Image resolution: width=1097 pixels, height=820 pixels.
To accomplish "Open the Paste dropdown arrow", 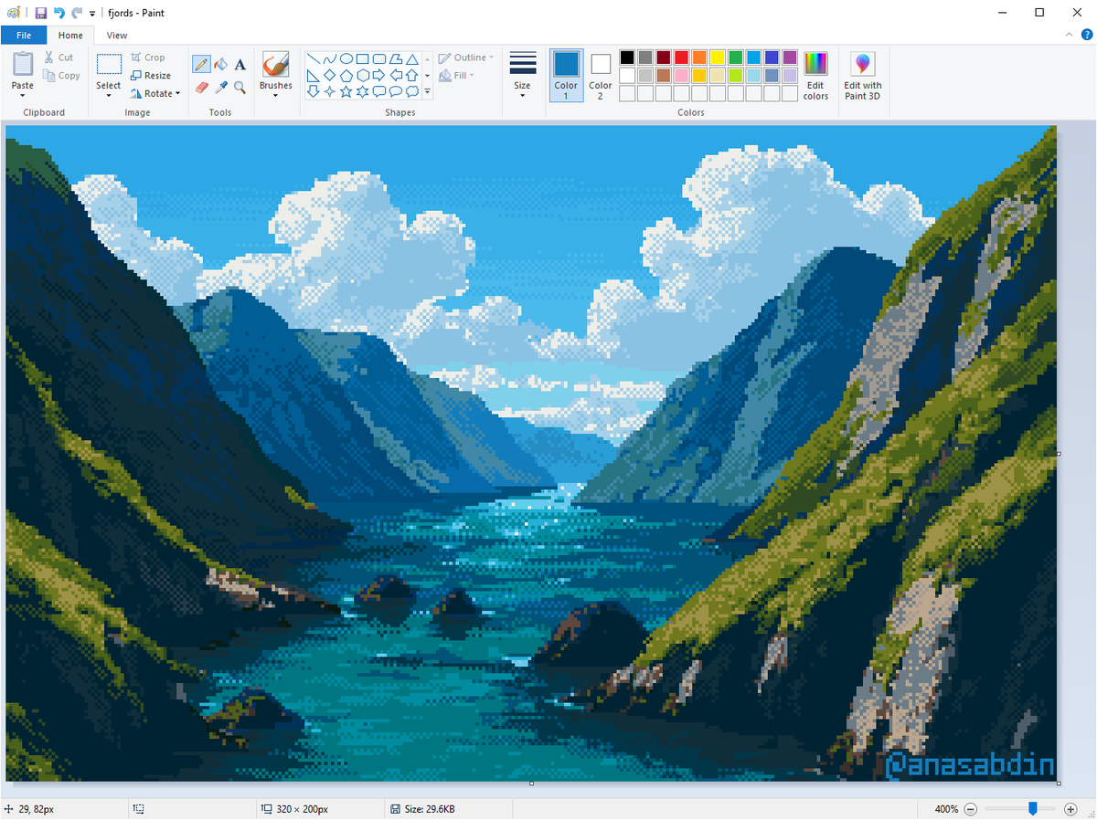I will coord(23,95).
